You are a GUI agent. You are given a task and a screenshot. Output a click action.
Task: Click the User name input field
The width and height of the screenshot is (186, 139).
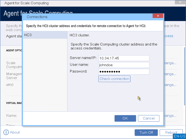pos(124,65)
